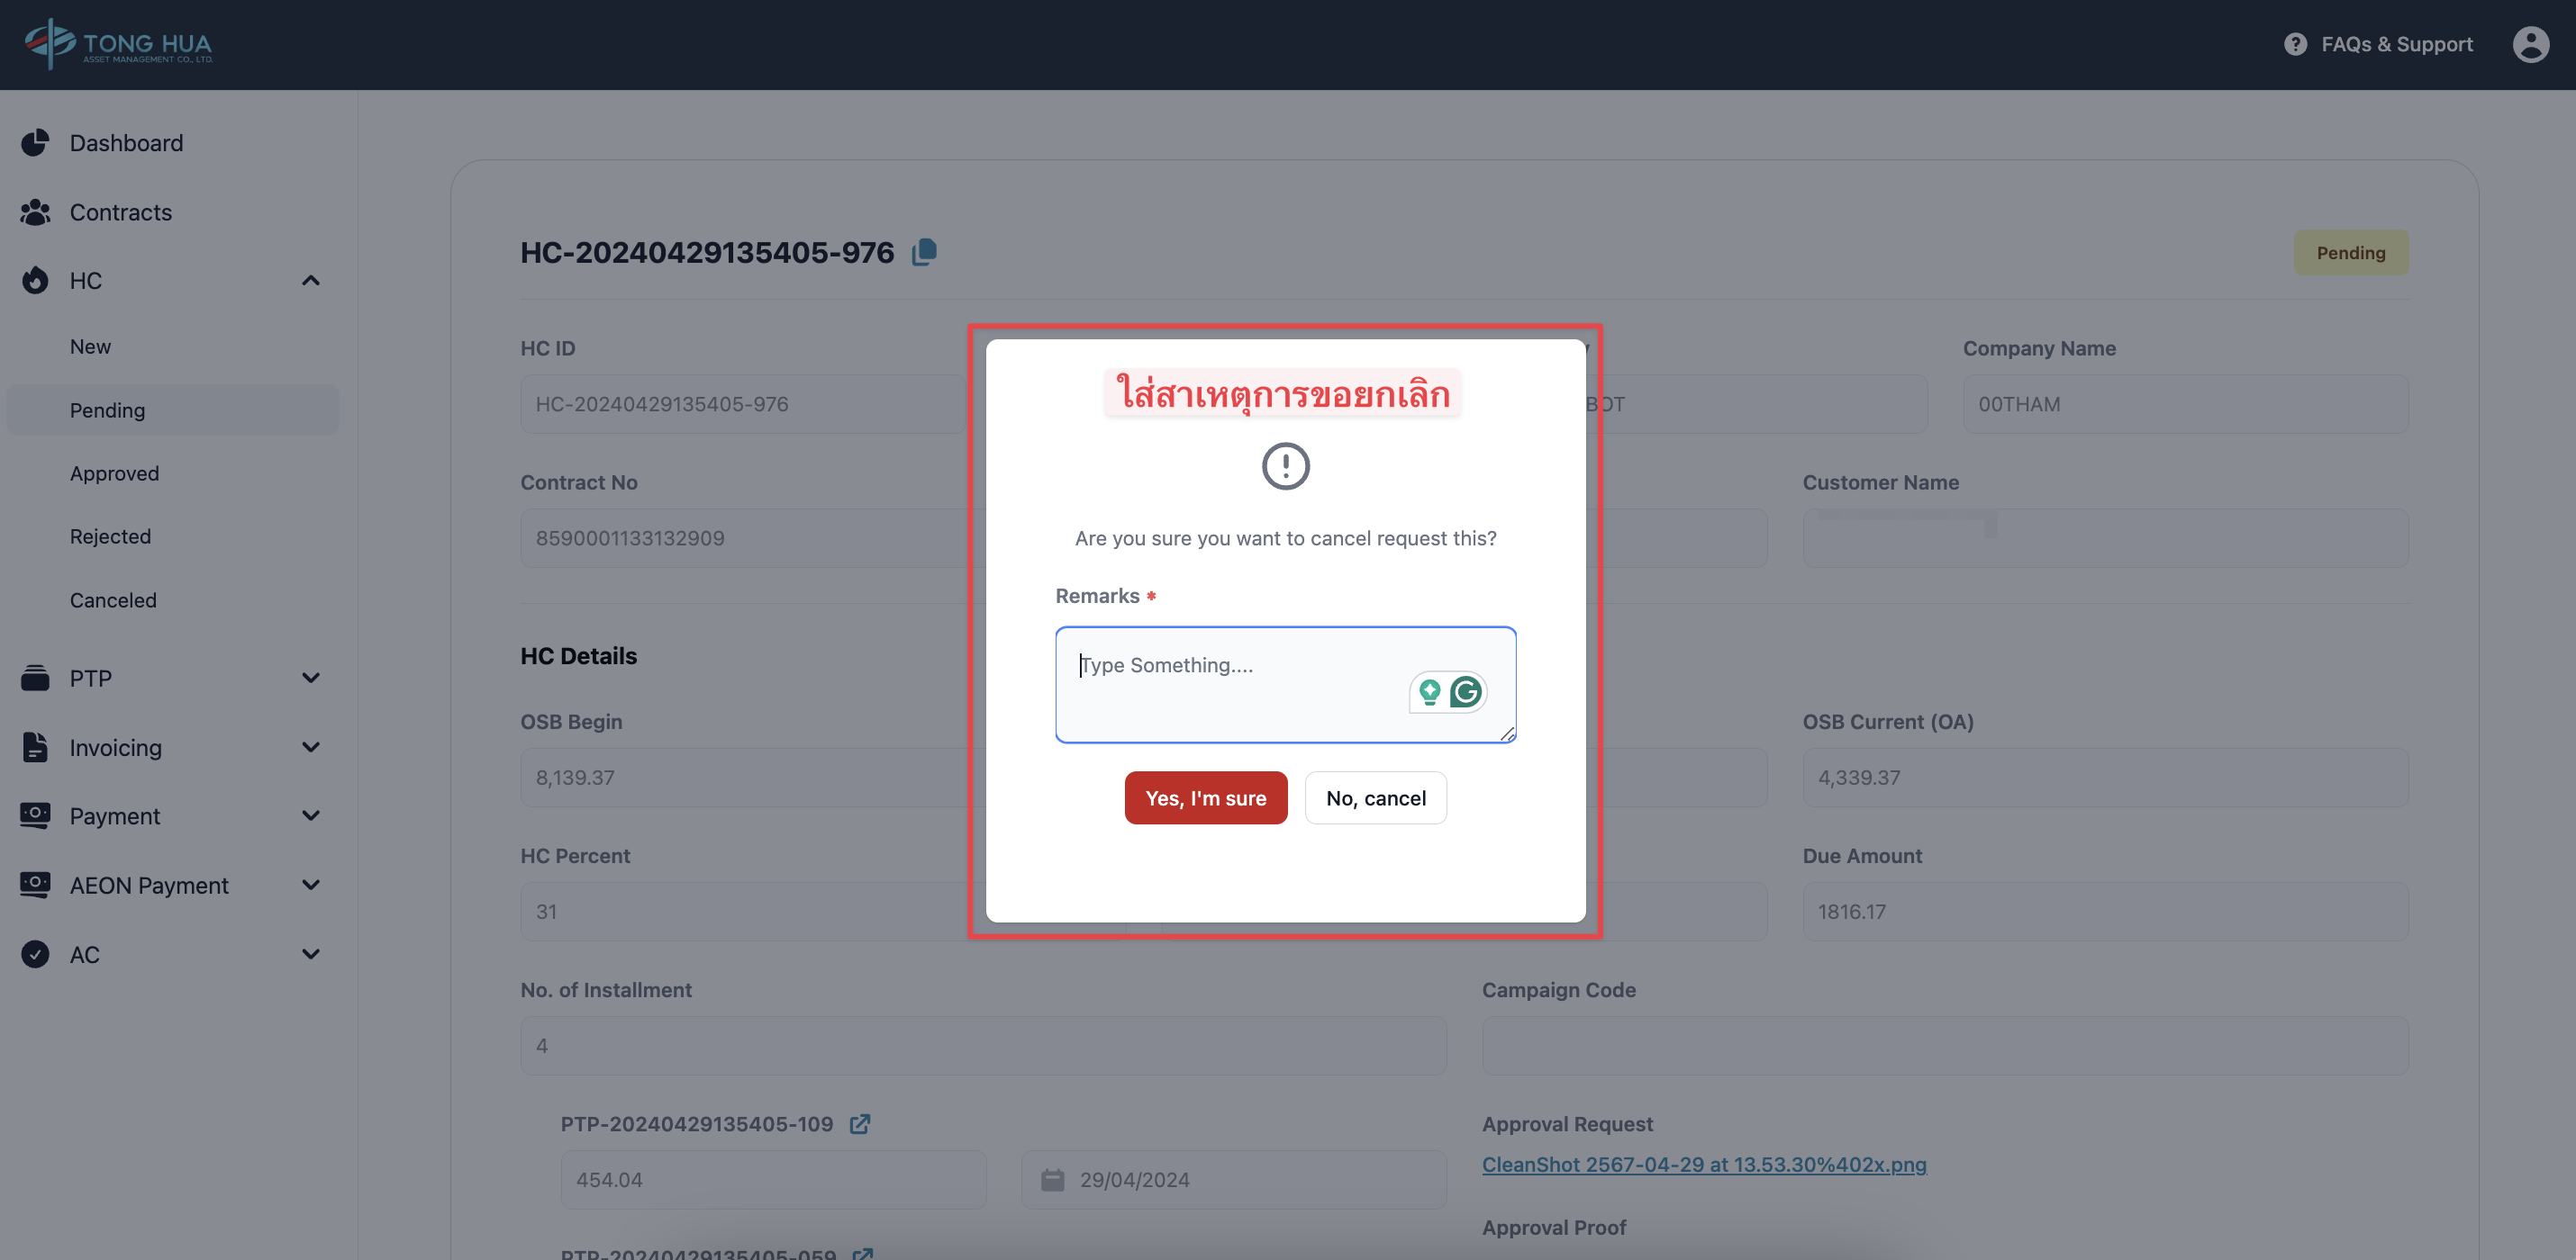Go to the Canceled HC list
Screen dimensions: 2576x1260
(x=113, y=600)
